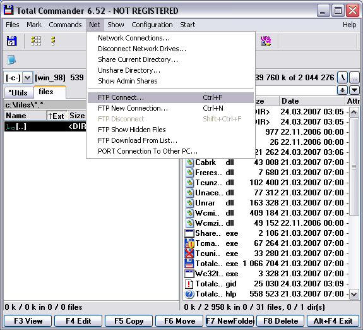Select Unace.. dll file icon

coord(189,193)
